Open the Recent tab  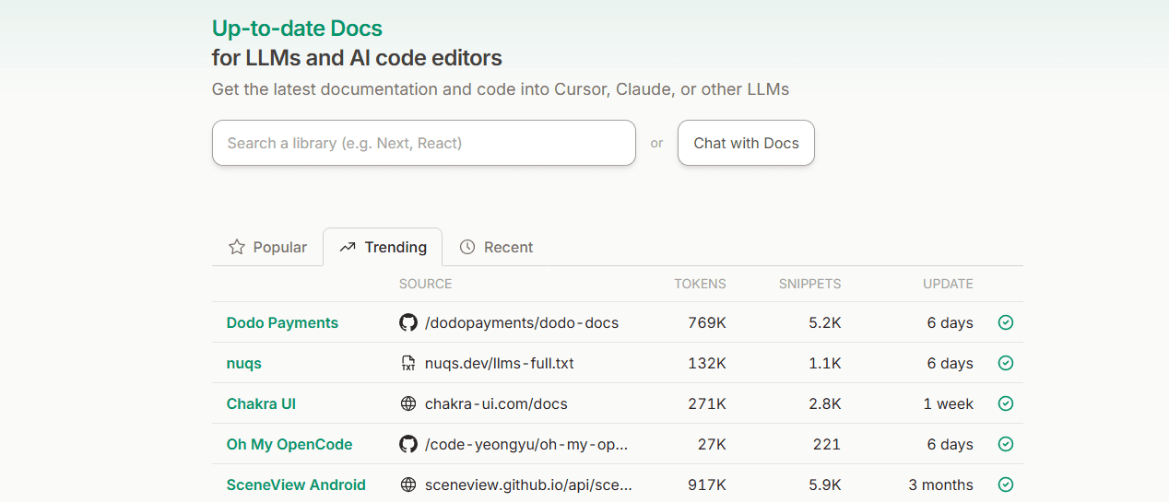pos(496,247)
